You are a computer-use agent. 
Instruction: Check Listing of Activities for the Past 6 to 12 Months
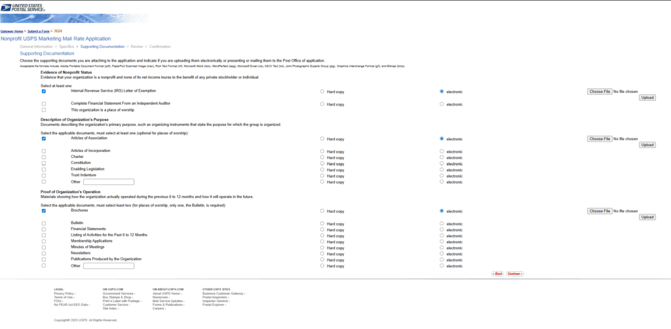click(x=44, y=235)
